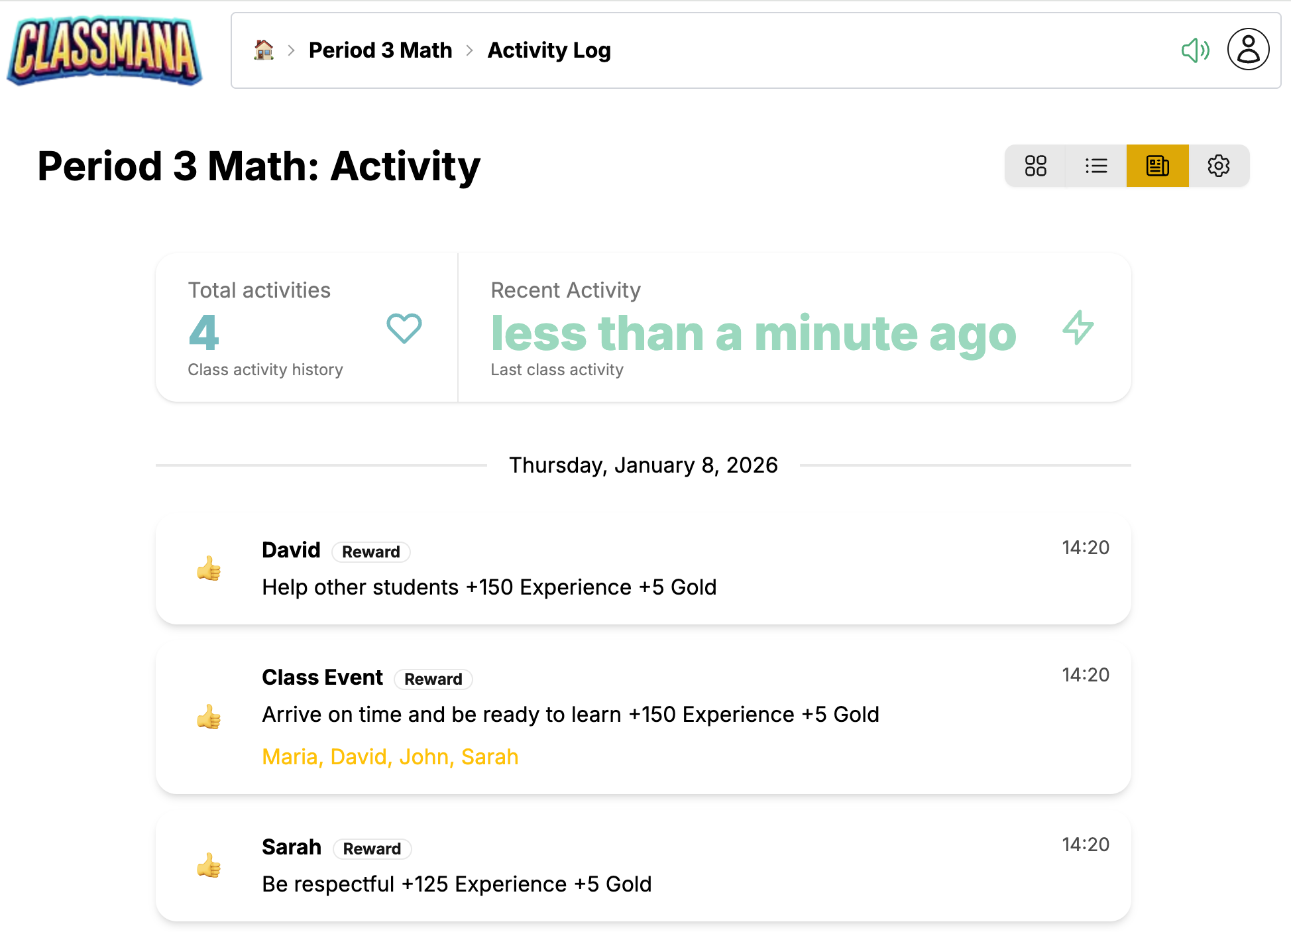Viewport: 1291px width, 932px height.
Task: Click the Class Event activity title
Action: (x=322, y=677)
